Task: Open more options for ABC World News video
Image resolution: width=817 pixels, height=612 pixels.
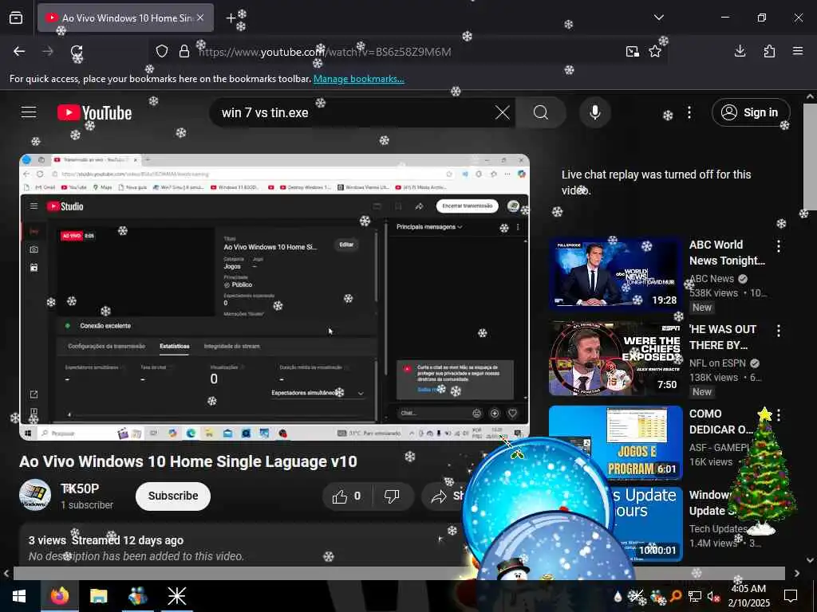Action: point(779,246)
